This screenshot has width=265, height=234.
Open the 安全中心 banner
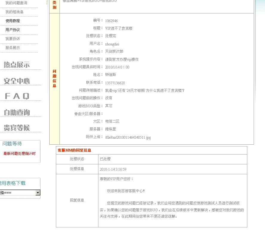click(17, 81)
